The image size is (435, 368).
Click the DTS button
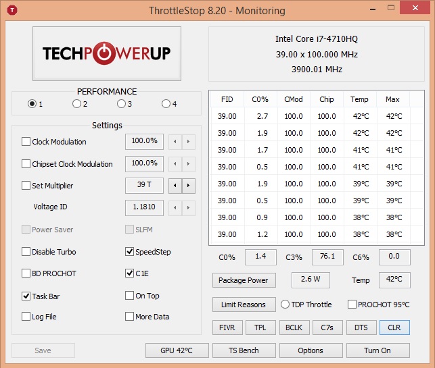coord(361,327)
